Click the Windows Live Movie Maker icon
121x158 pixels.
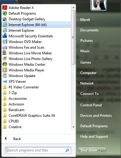(5, 53)
